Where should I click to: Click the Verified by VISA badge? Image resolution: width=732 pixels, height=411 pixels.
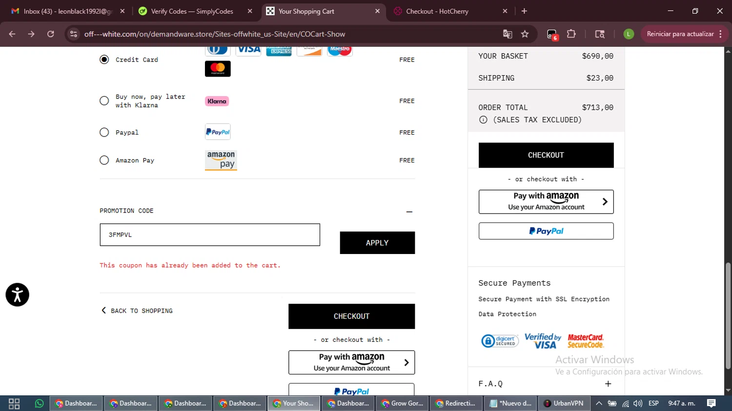[x=543, y=341]
